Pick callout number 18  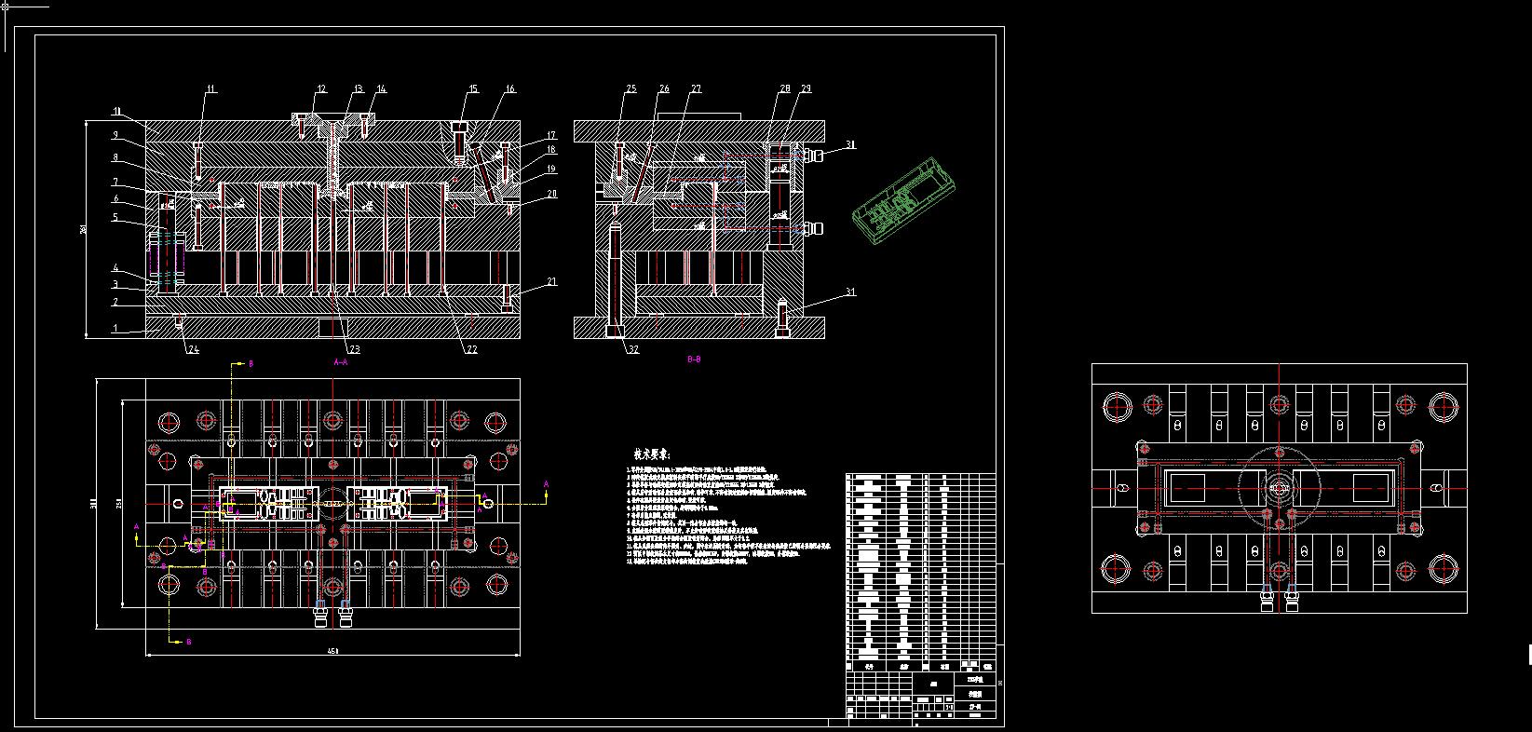tap(551, 150)
